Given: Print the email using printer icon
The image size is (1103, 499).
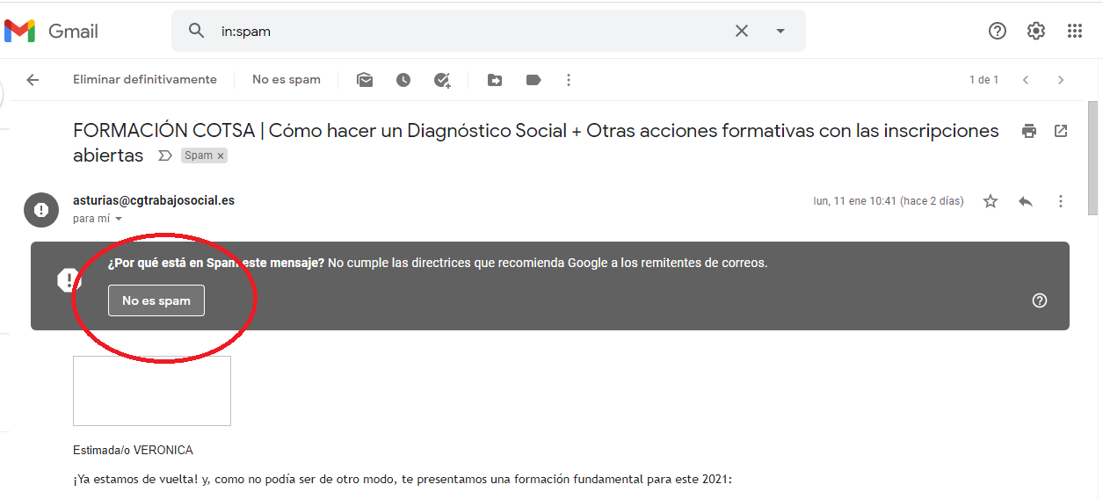Looking at the screenshot, I should coord(1029,131).
